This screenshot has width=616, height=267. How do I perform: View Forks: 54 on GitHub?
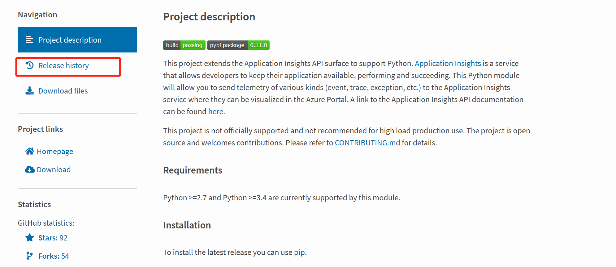click(54, 256)
